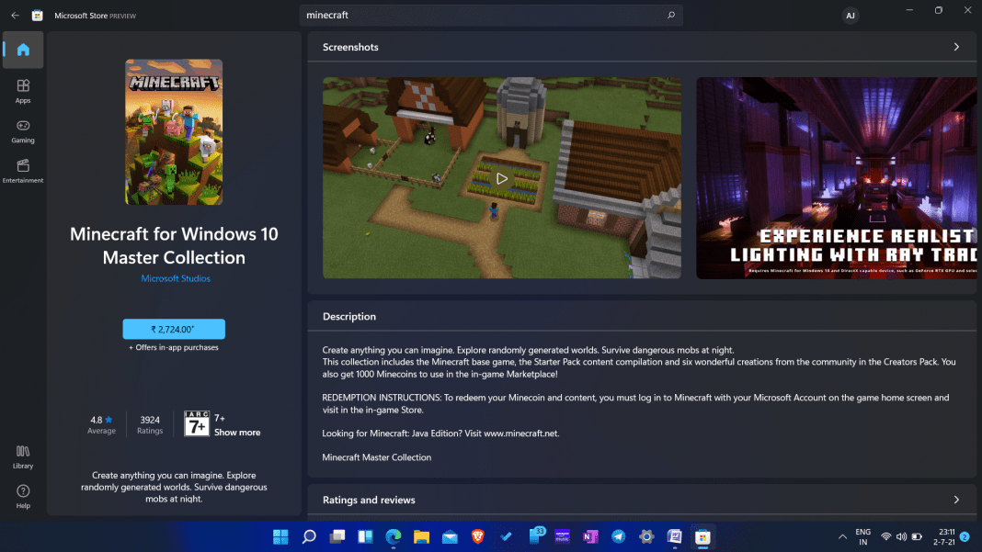Open Microsoft Edge from the taskbar
The width and height of the screenshot is (982, 552).
[x=392, y=536]
